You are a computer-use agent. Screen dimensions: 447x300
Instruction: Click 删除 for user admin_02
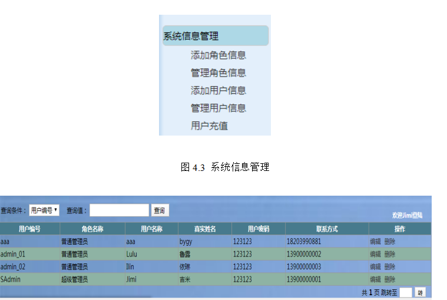389,266
